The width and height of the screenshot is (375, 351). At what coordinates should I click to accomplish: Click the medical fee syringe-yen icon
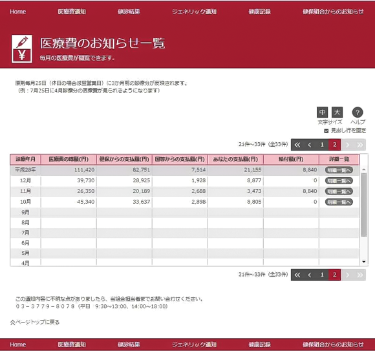click(x=22, y=48)
